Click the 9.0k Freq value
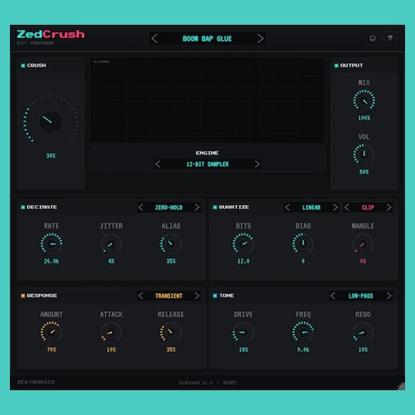Screen dimensions: 415x415 point(303,349)
